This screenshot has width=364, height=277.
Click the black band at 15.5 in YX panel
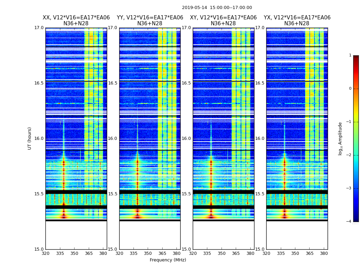point(297,192)
